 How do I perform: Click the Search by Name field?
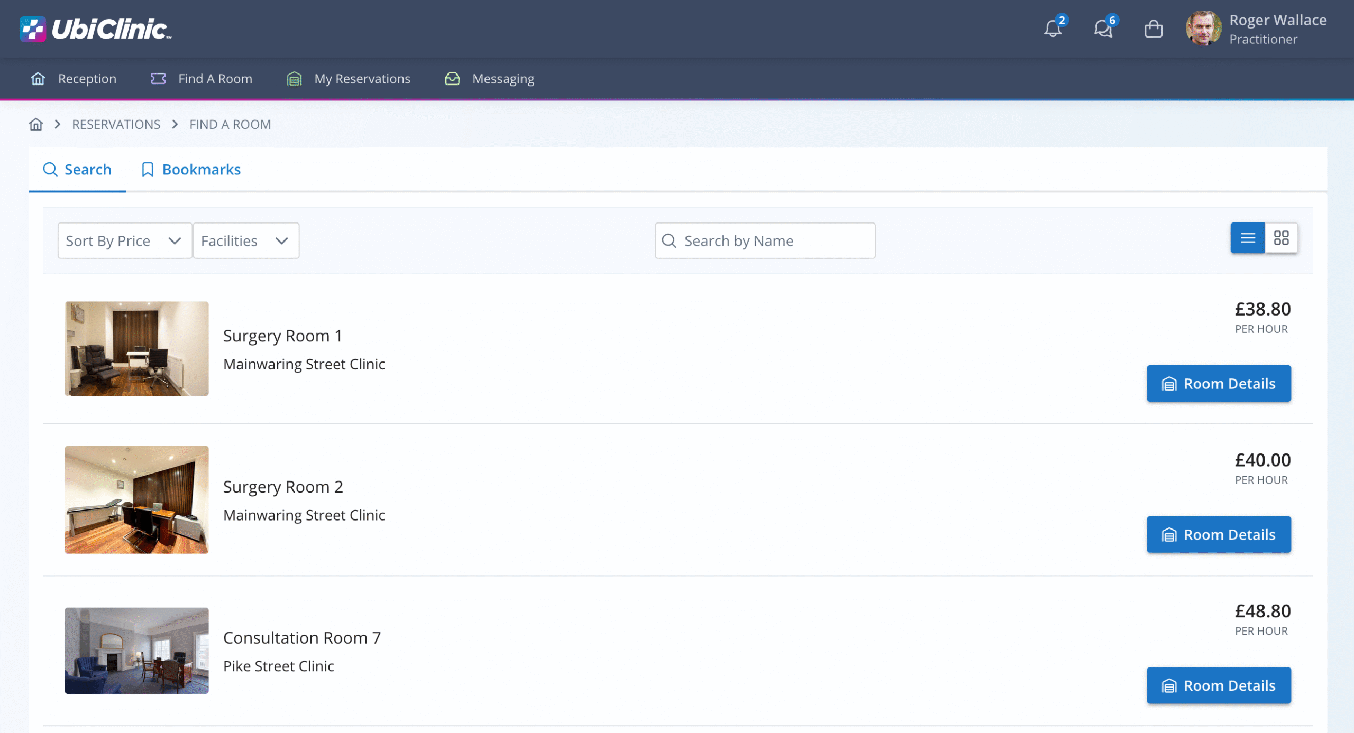click(765, 240)
